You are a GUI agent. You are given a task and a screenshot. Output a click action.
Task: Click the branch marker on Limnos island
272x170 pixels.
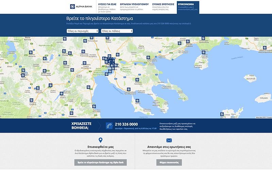click(x=222, y=114)
